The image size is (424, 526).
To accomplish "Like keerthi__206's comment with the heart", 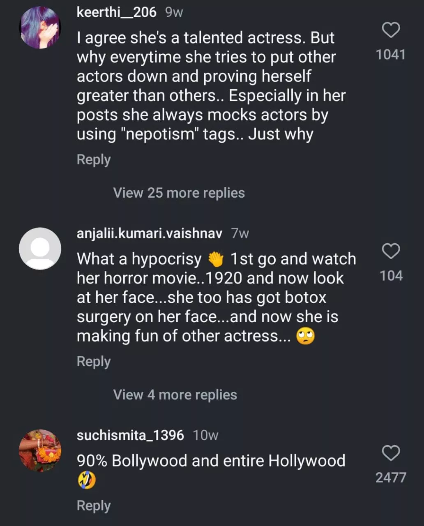I will click(x=391, y=30).
